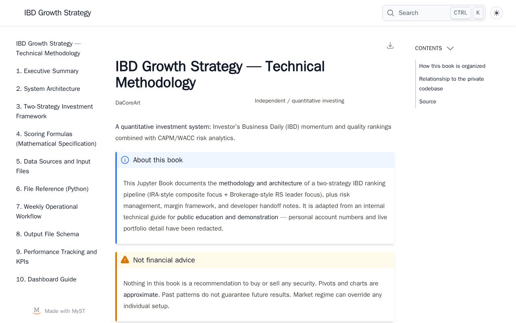Click the Independent / quantitative investing affiliation
Screen dimensions: 516x323
click(300, 101)
